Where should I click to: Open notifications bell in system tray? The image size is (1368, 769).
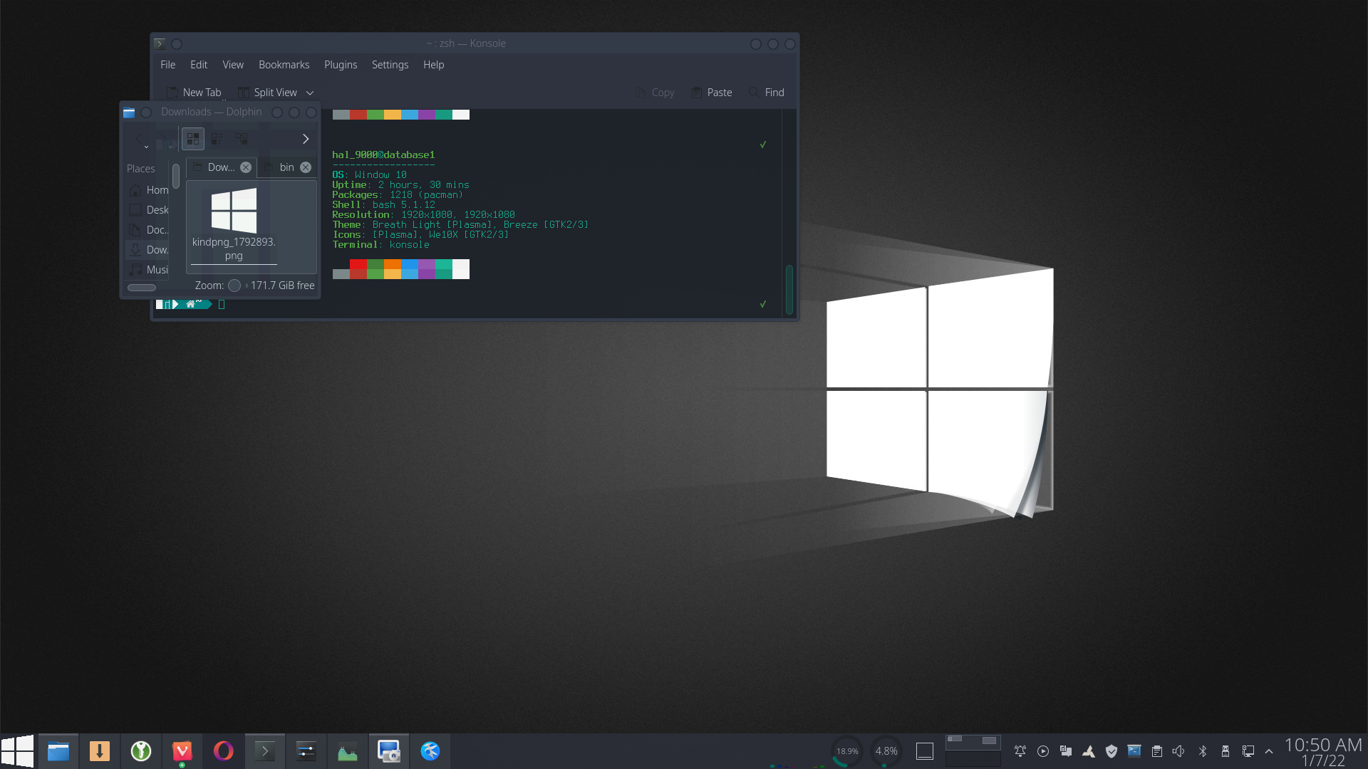[1020, 751]
